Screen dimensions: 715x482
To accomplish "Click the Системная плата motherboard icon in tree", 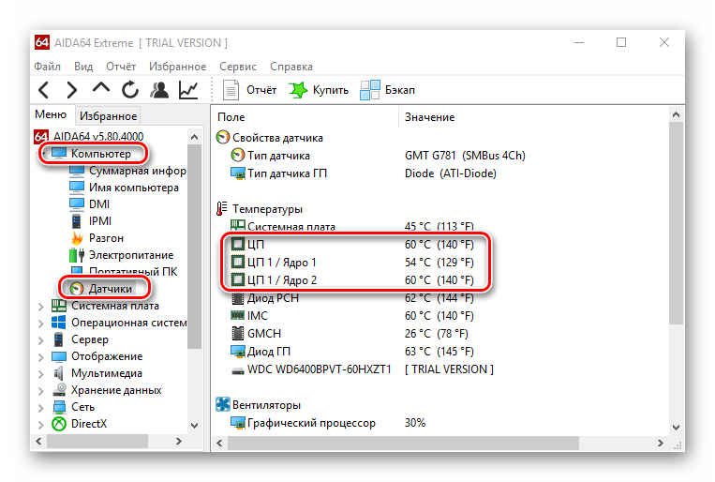I will click(59, 306).
